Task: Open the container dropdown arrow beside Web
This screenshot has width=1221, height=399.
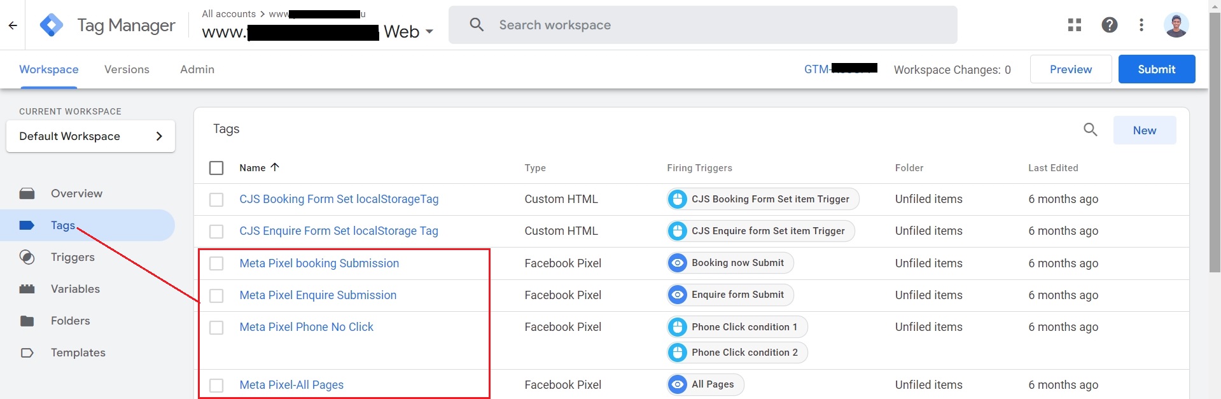Action: [429, 32]
